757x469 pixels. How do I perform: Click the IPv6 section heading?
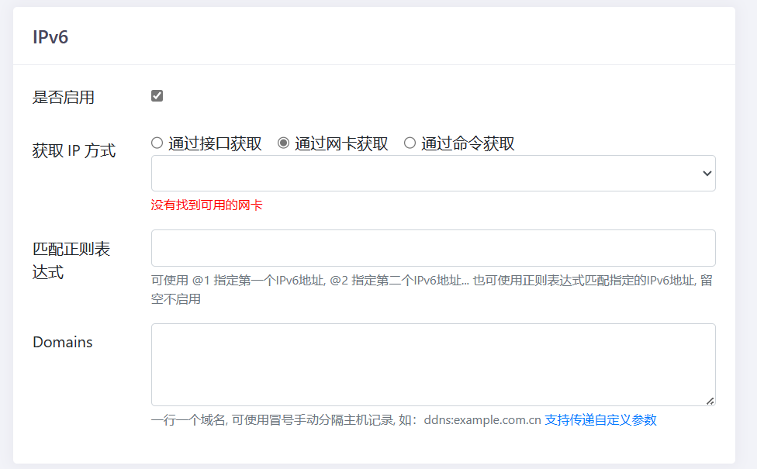coord(50,36)
